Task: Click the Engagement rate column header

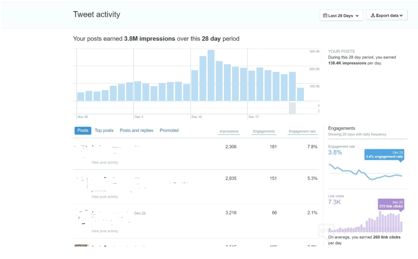Action: coord(302,132)
